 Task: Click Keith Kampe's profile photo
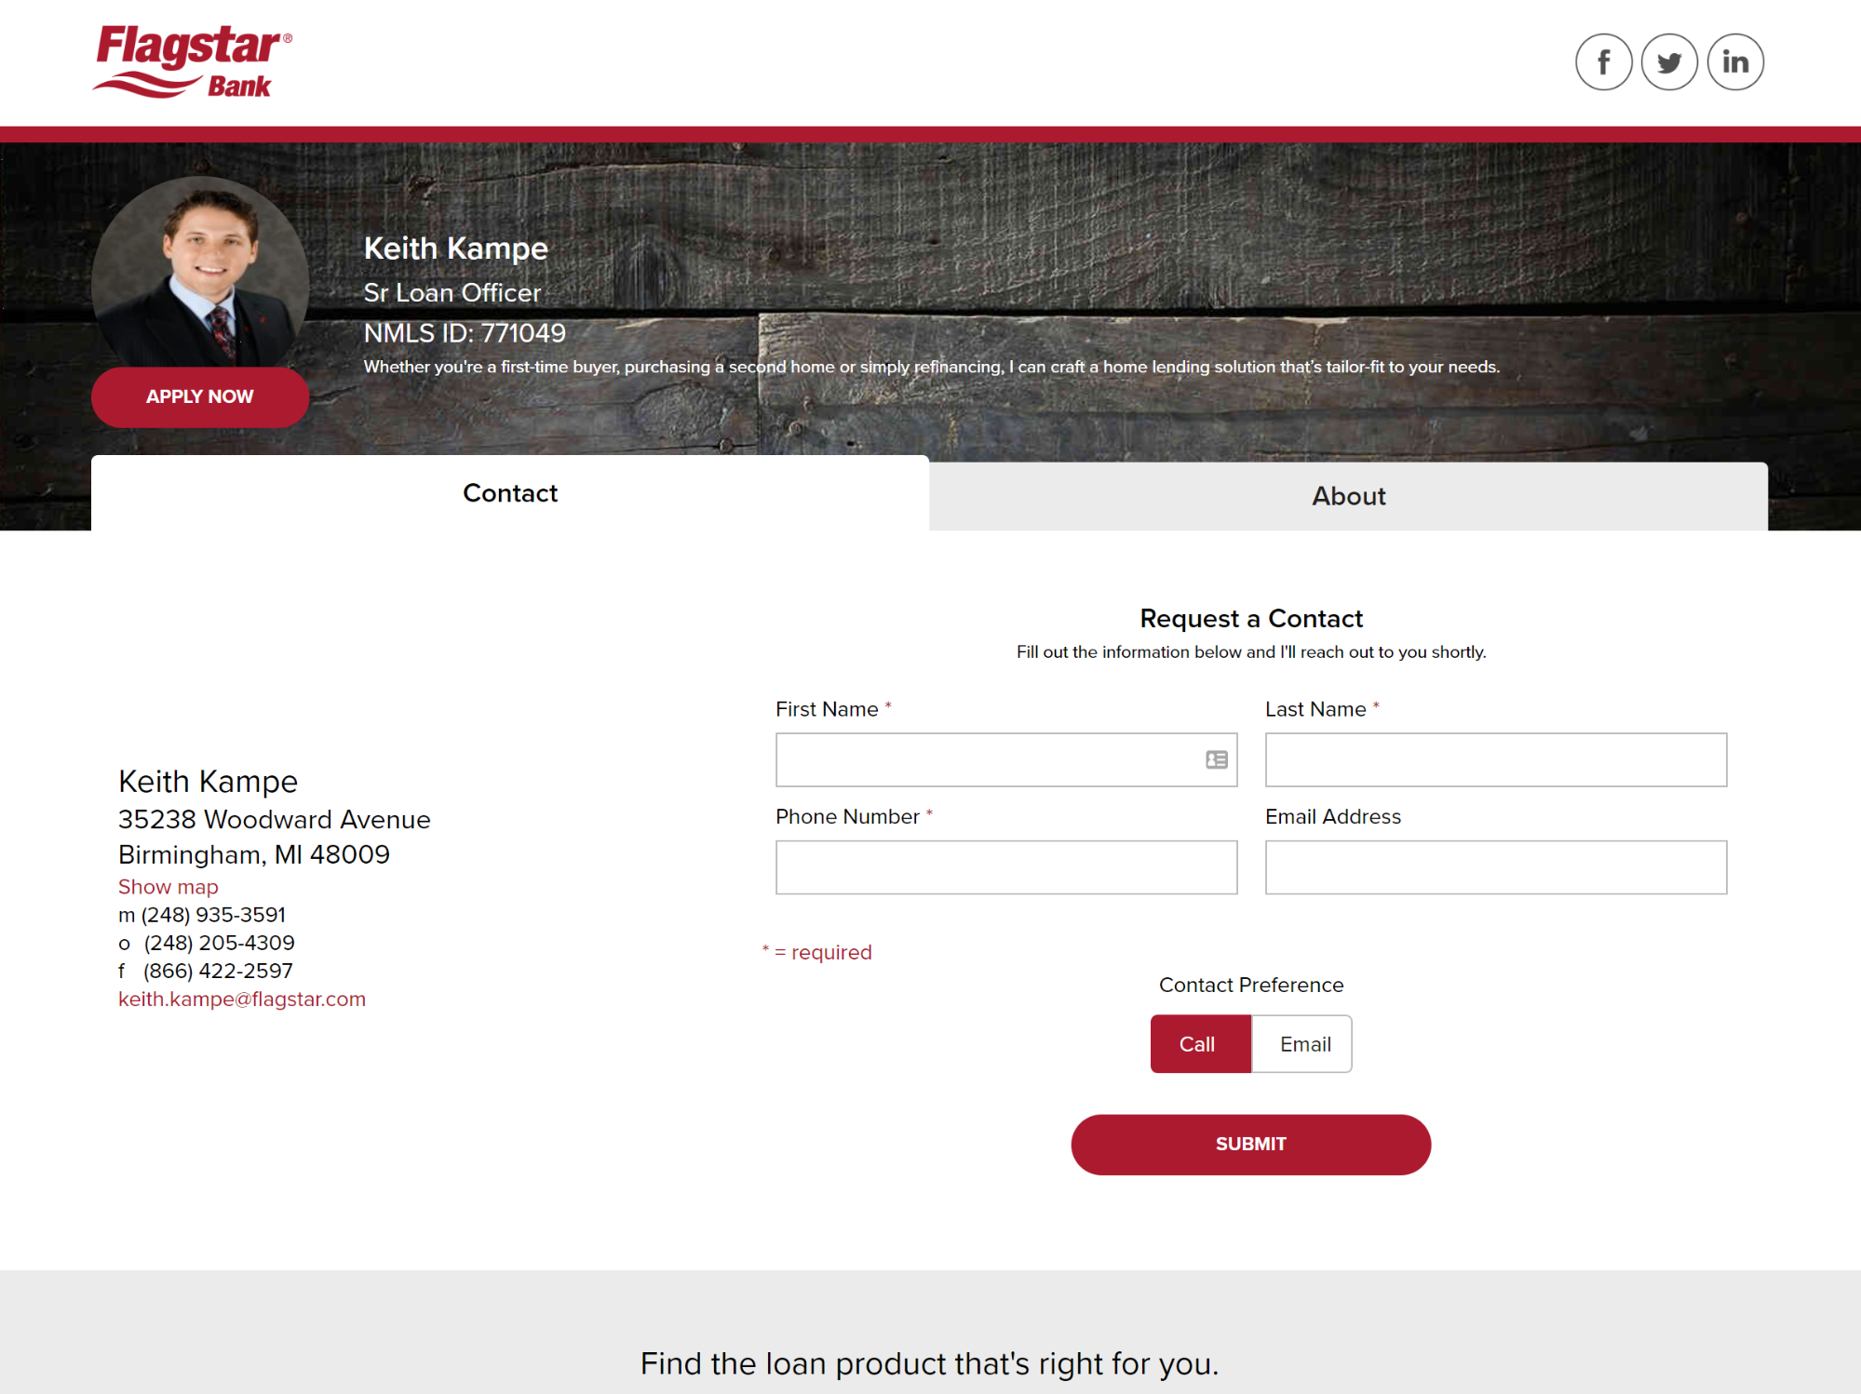click(x=200, y=272)
